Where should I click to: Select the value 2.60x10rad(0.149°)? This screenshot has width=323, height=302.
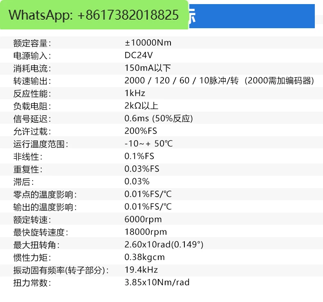click(164, 244)
